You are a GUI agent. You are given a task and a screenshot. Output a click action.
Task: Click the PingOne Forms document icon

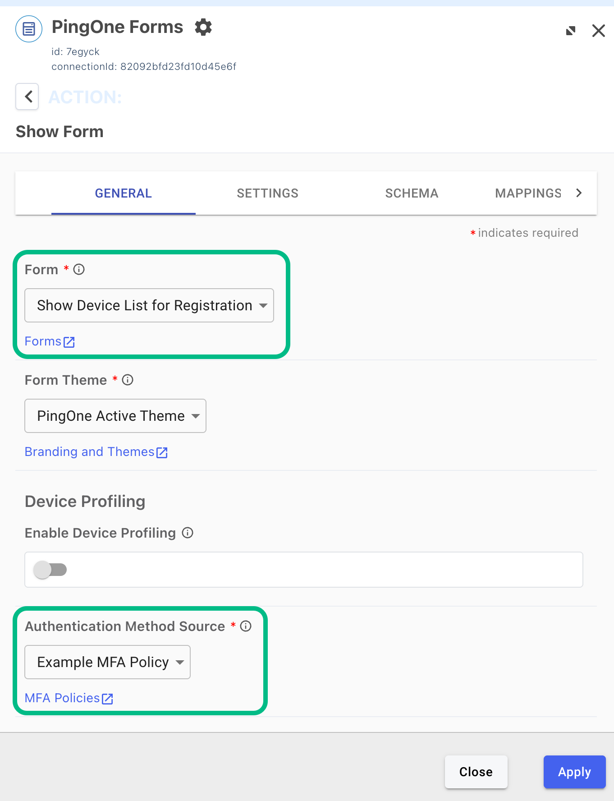coord(28,28)
